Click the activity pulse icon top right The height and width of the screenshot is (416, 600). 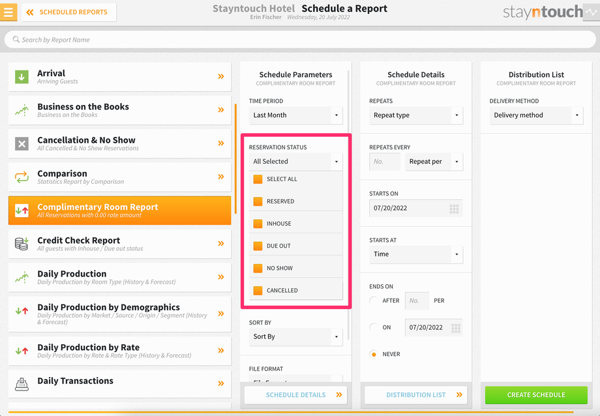pos(592,12)
